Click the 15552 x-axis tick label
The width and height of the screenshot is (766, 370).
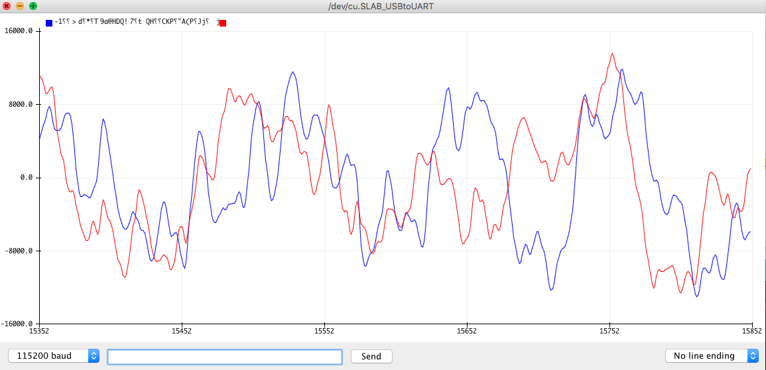coord(324,330)
